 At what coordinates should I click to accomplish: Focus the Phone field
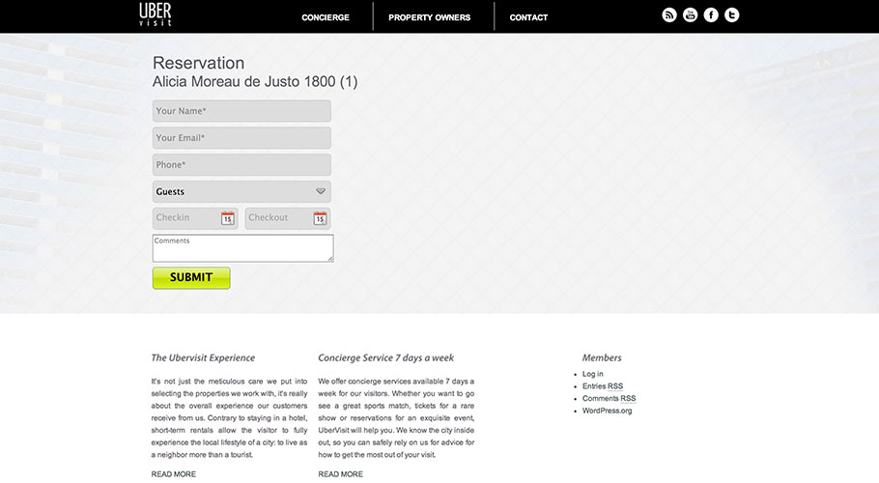click(241, 165)
